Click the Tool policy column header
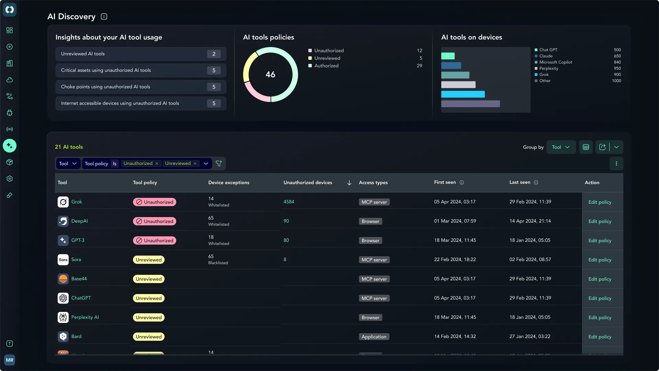This screenshot has width=659, height=371. [145, 182]
